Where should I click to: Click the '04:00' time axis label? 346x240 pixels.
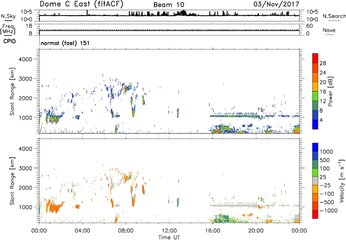pyautogui.click(x=82, y=231)
